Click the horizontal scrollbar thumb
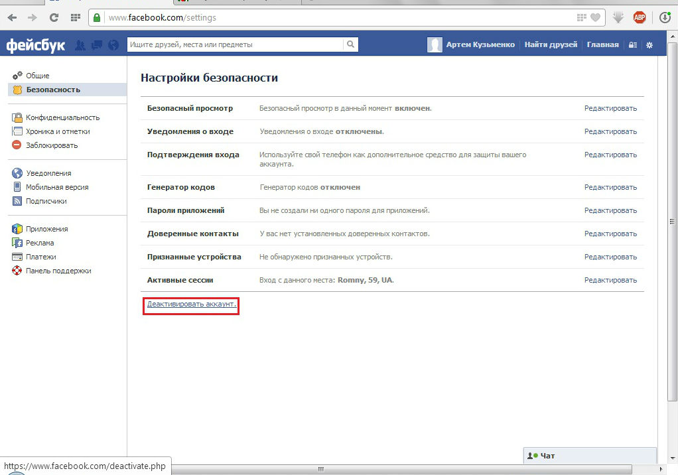Viewport: 678px width, 475px height. coord(320,469)
